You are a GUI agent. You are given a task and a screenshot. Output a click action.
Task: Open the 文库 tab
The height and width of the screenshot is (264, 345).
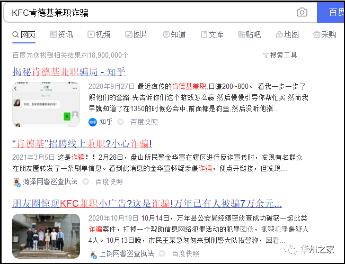tap(212, 34)
